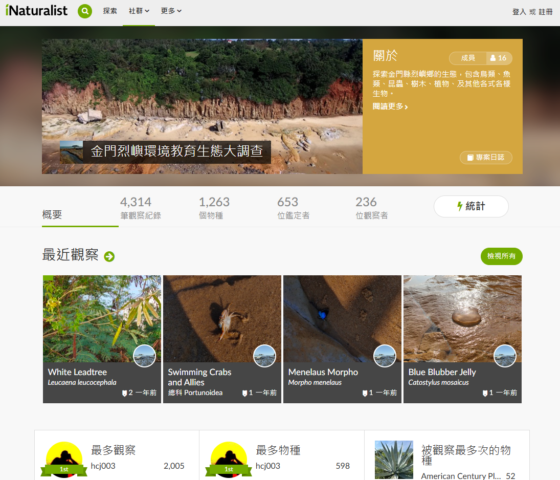The image size is (560, 480).
Task: Click observer avatar on White Leadtree card
Action: (144, 356)
